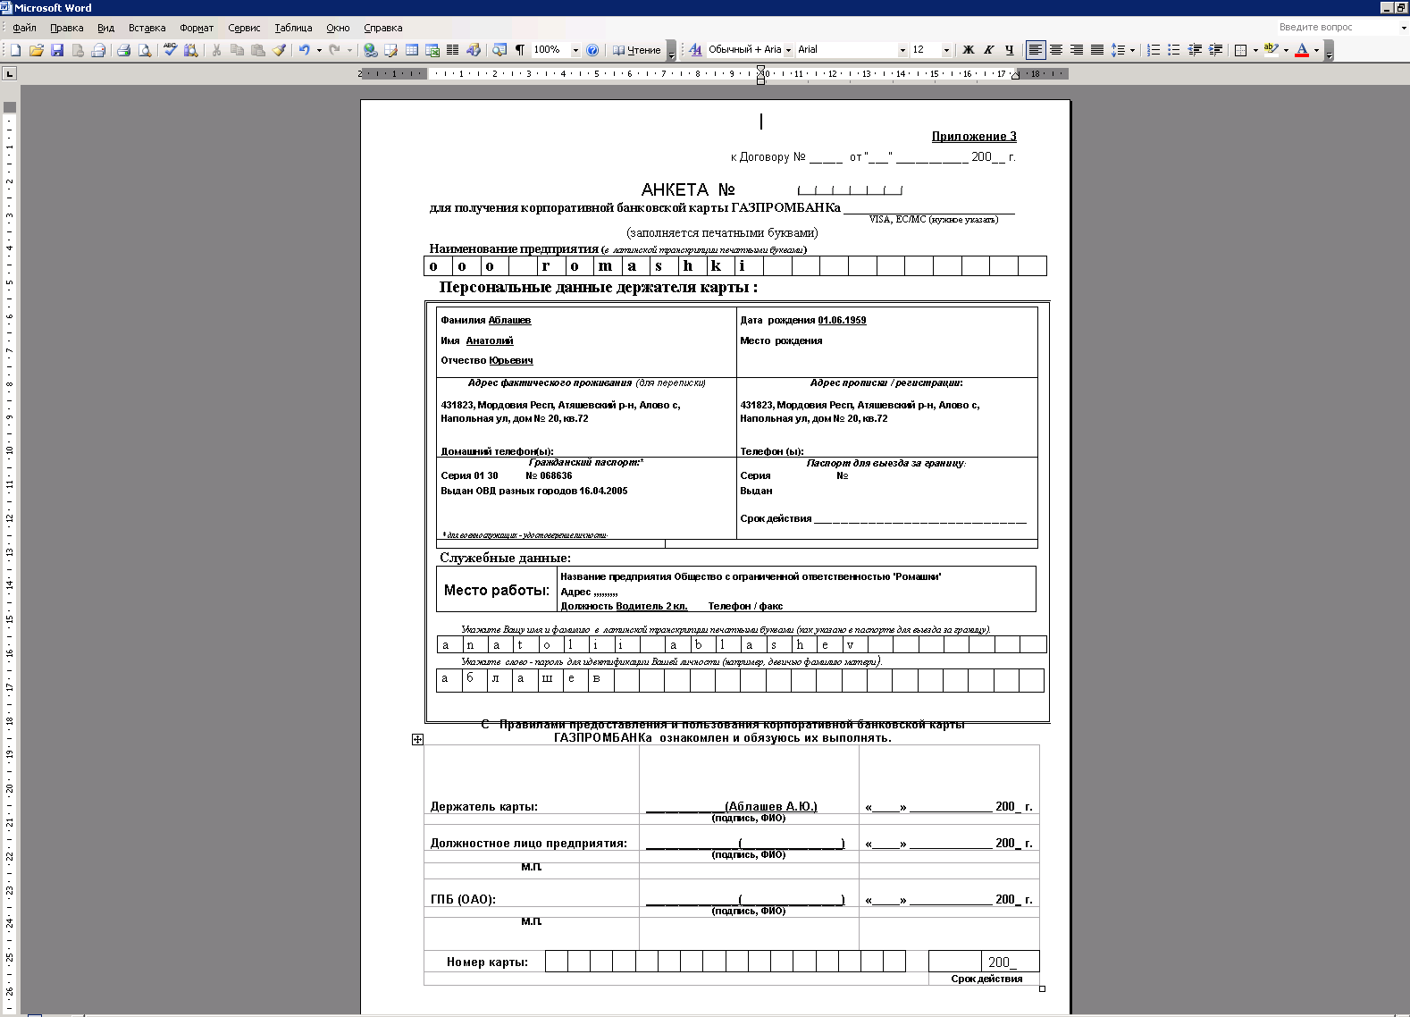Viewport: 1410px width, 1017px height.
Task: Open Tables and Borders toolbar
Action: [x=390, y=50]
